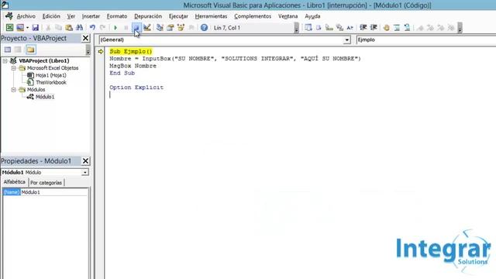Open the Insertar menu

point(91,16)
